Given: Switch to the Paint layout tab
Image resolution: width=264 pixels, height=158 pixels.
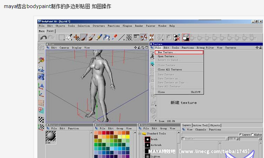Looking at the screenshot, I should (50, 31).
